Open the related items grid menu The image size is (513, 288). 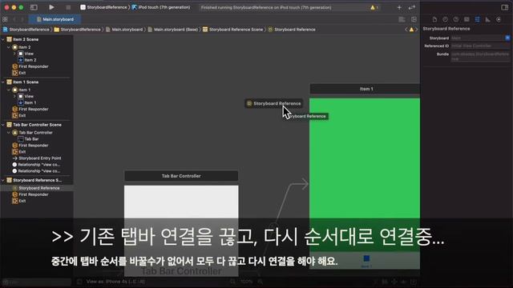(x=5, y=19)
